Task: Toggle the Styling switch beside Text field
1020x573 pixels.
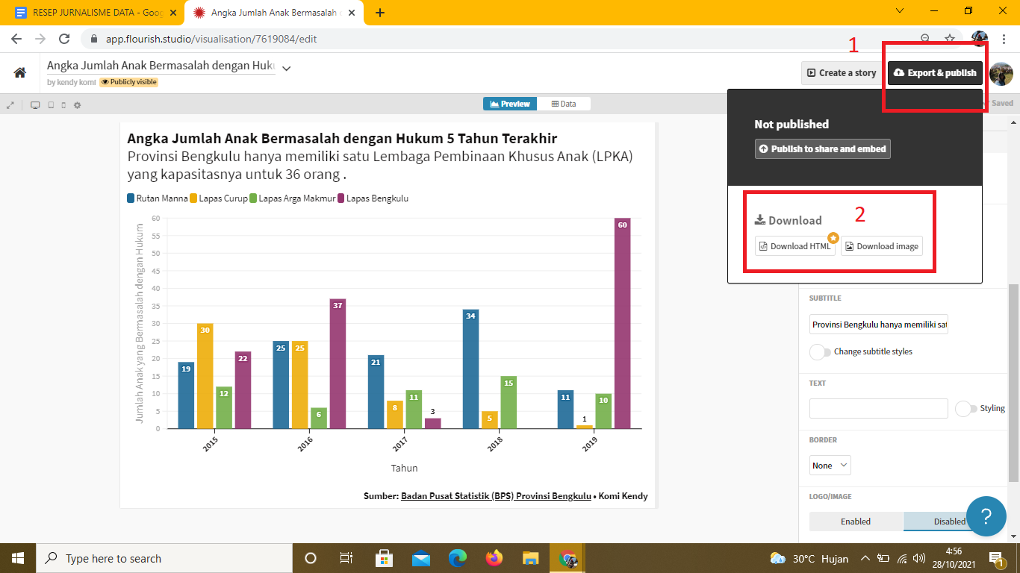Action: click(x=965, y=408)
